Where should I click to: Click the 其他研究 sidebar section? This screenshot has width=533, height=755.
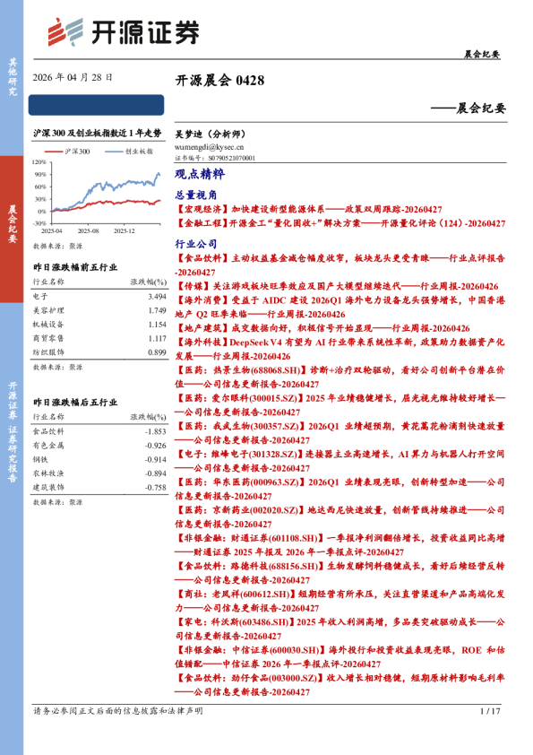pos(12,78)
